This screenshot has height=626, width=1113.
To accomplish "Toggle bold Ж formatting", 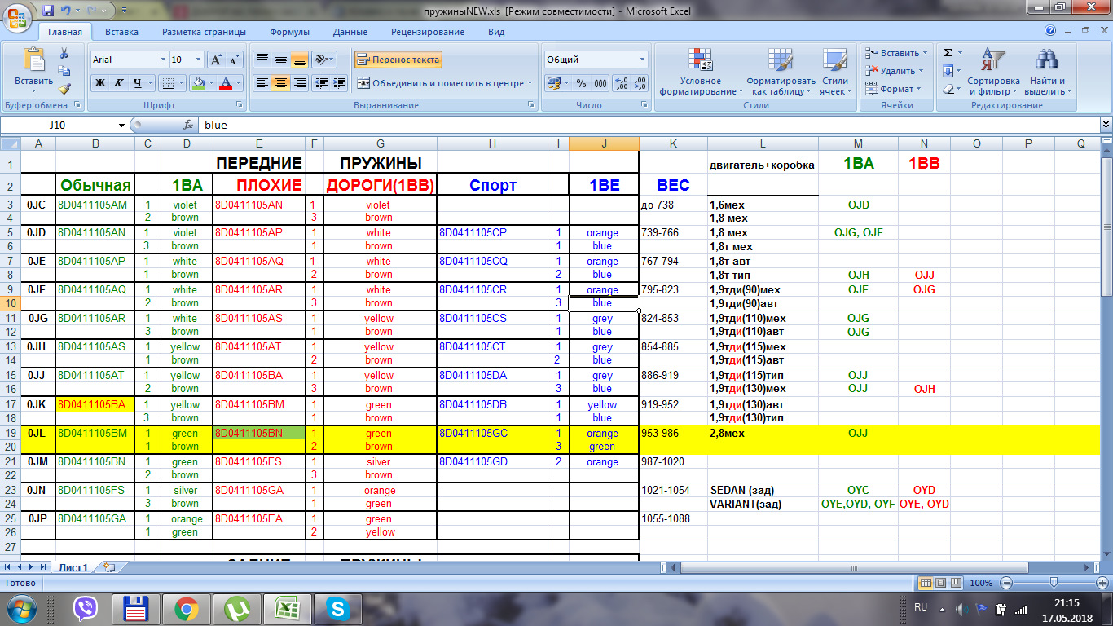I will point(100,83).
